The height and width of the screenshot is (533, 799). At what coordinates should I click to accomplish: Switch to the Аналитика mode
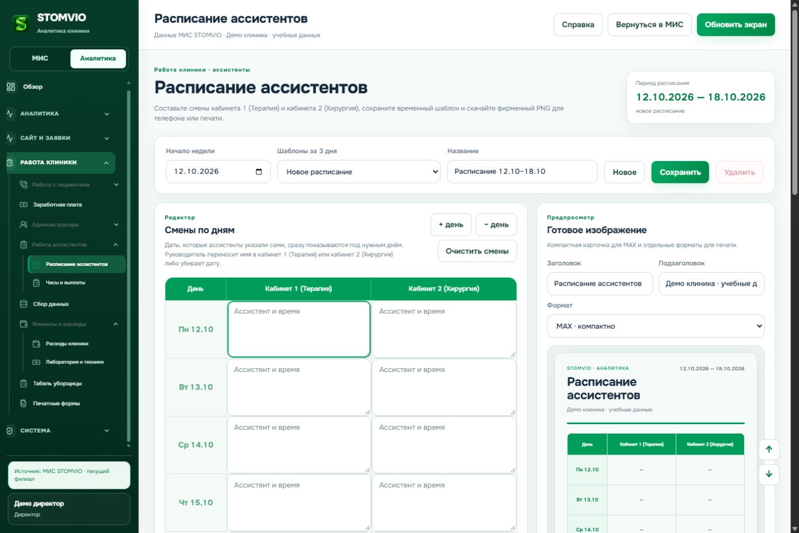coord(98,58)
